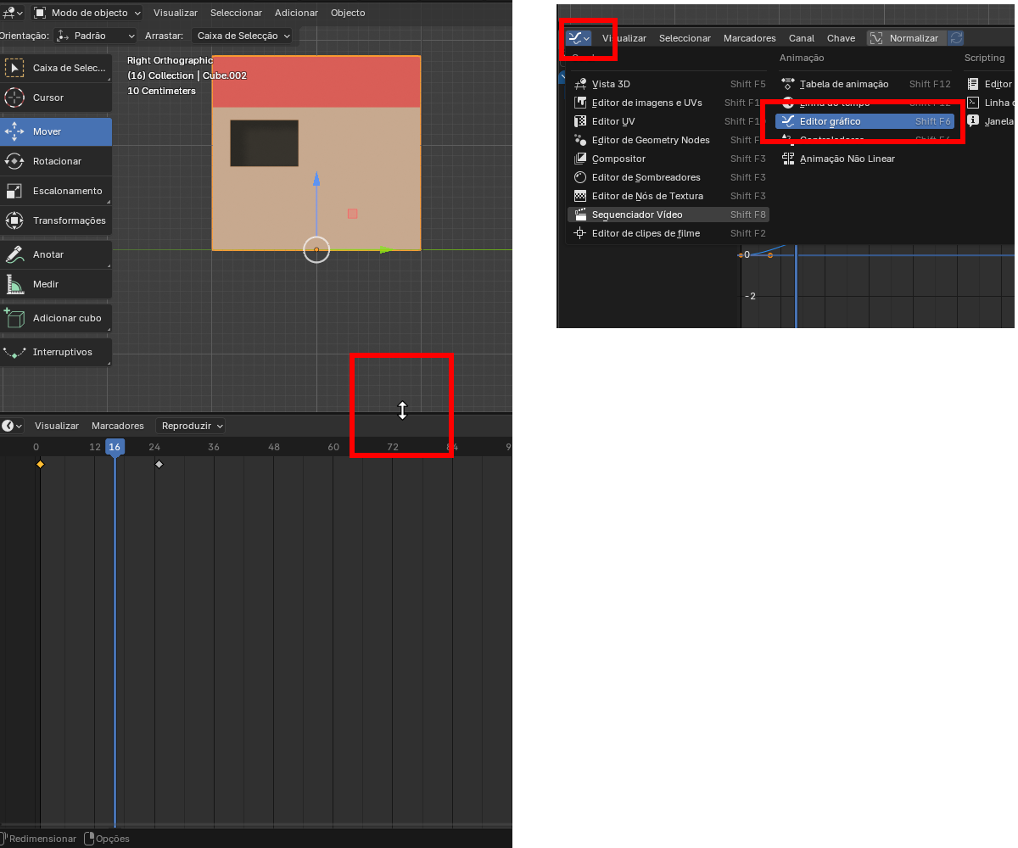Open the Padrão orientation dropdown
This screenshot has height=848, width=1018.
95,36
